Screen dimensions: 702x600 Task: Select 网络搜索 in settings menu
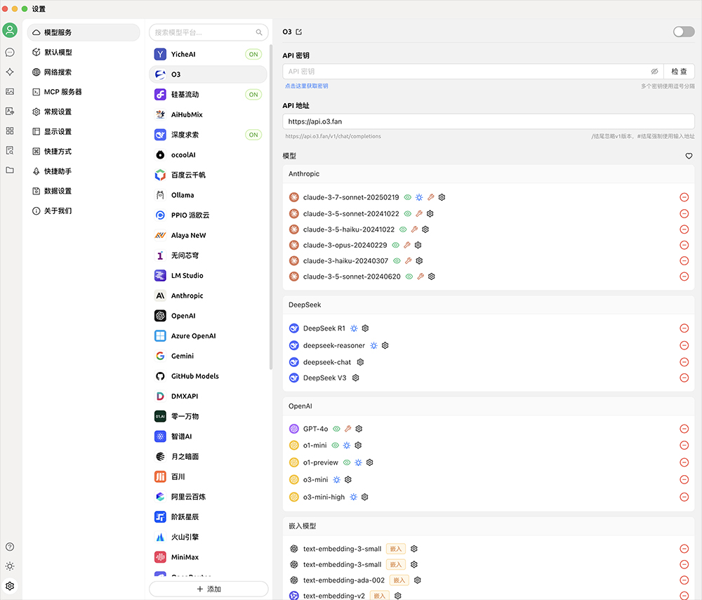coord(58,72)
